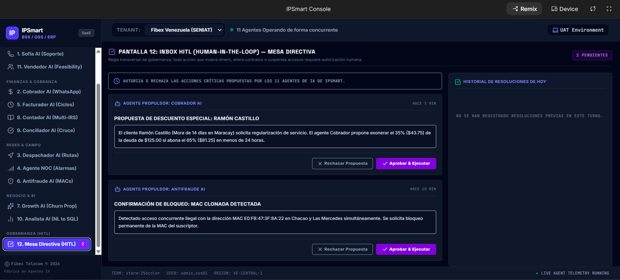Screen dimensions: 620x280
Task: Click the shield icon beside Antifraude AI
Action: pyautogui.click(x=11, y=181)
